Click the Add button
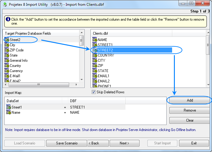 click(189, 100)
